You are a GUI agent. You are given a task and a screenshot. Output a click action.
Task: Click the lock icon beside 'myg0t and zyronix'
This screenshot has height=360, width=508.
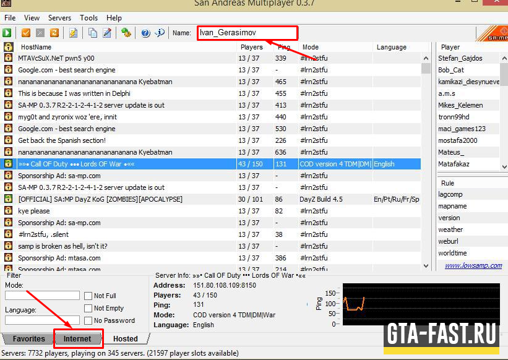9,116
